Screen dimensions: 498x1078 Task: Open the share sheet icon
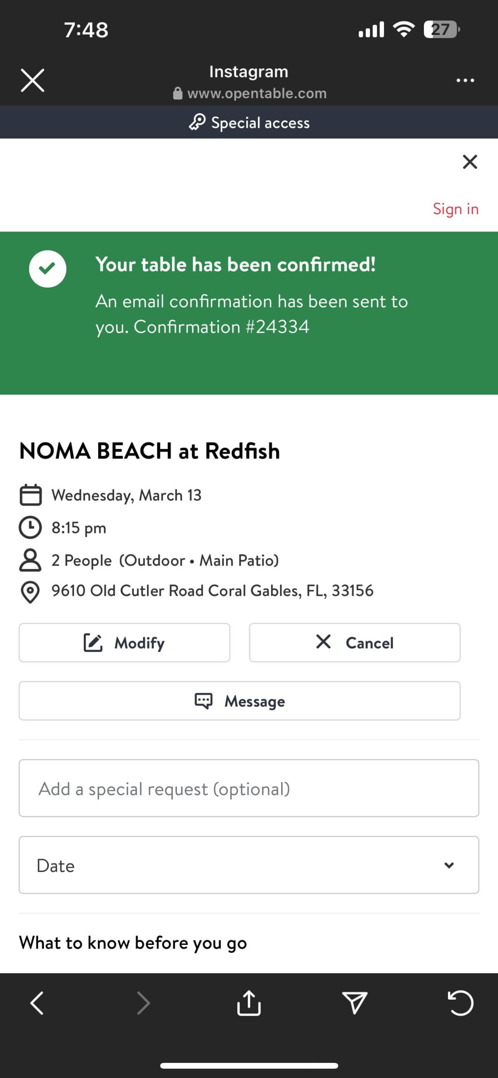[x=249, y=1003]
